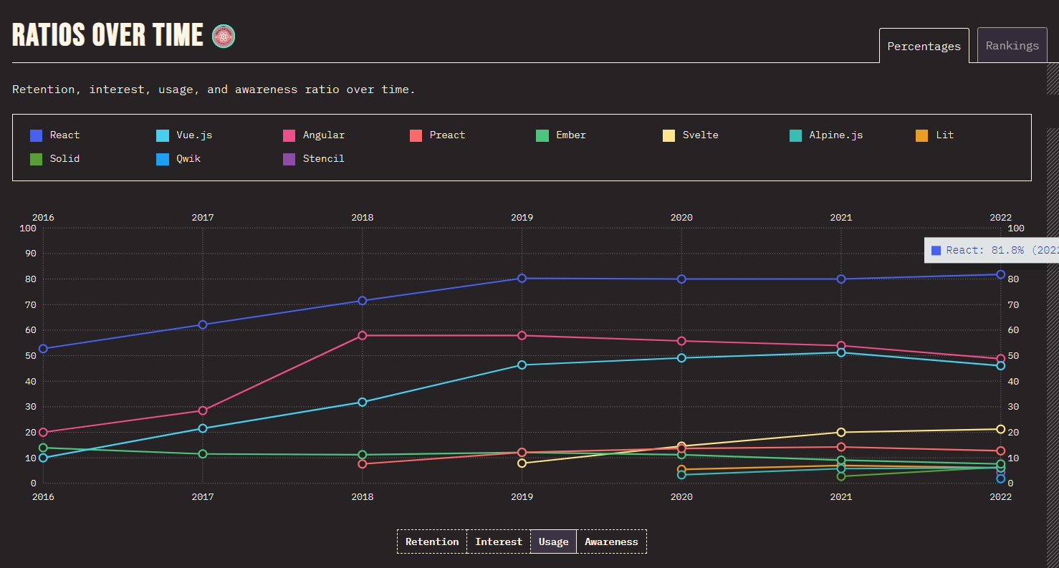Show the Retention ratio chart
This screenshot has width=1059, height=568.
click(432, 541)
